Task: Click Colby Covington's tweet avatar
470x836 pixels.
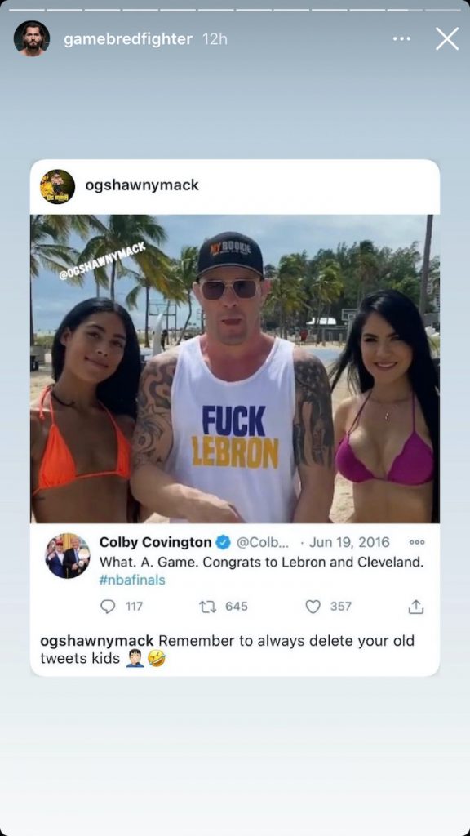Action: click(x=68, y=555)
